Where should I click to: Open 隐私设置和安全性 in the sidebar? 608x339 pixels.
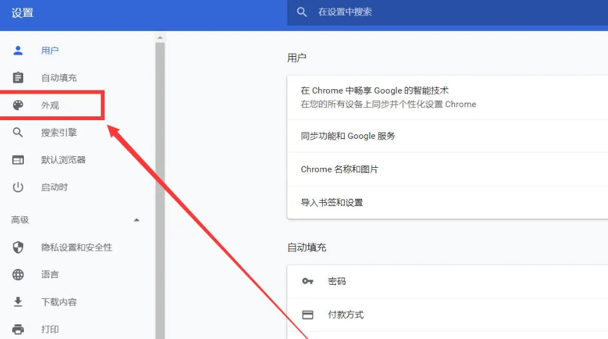click(77, 247)
